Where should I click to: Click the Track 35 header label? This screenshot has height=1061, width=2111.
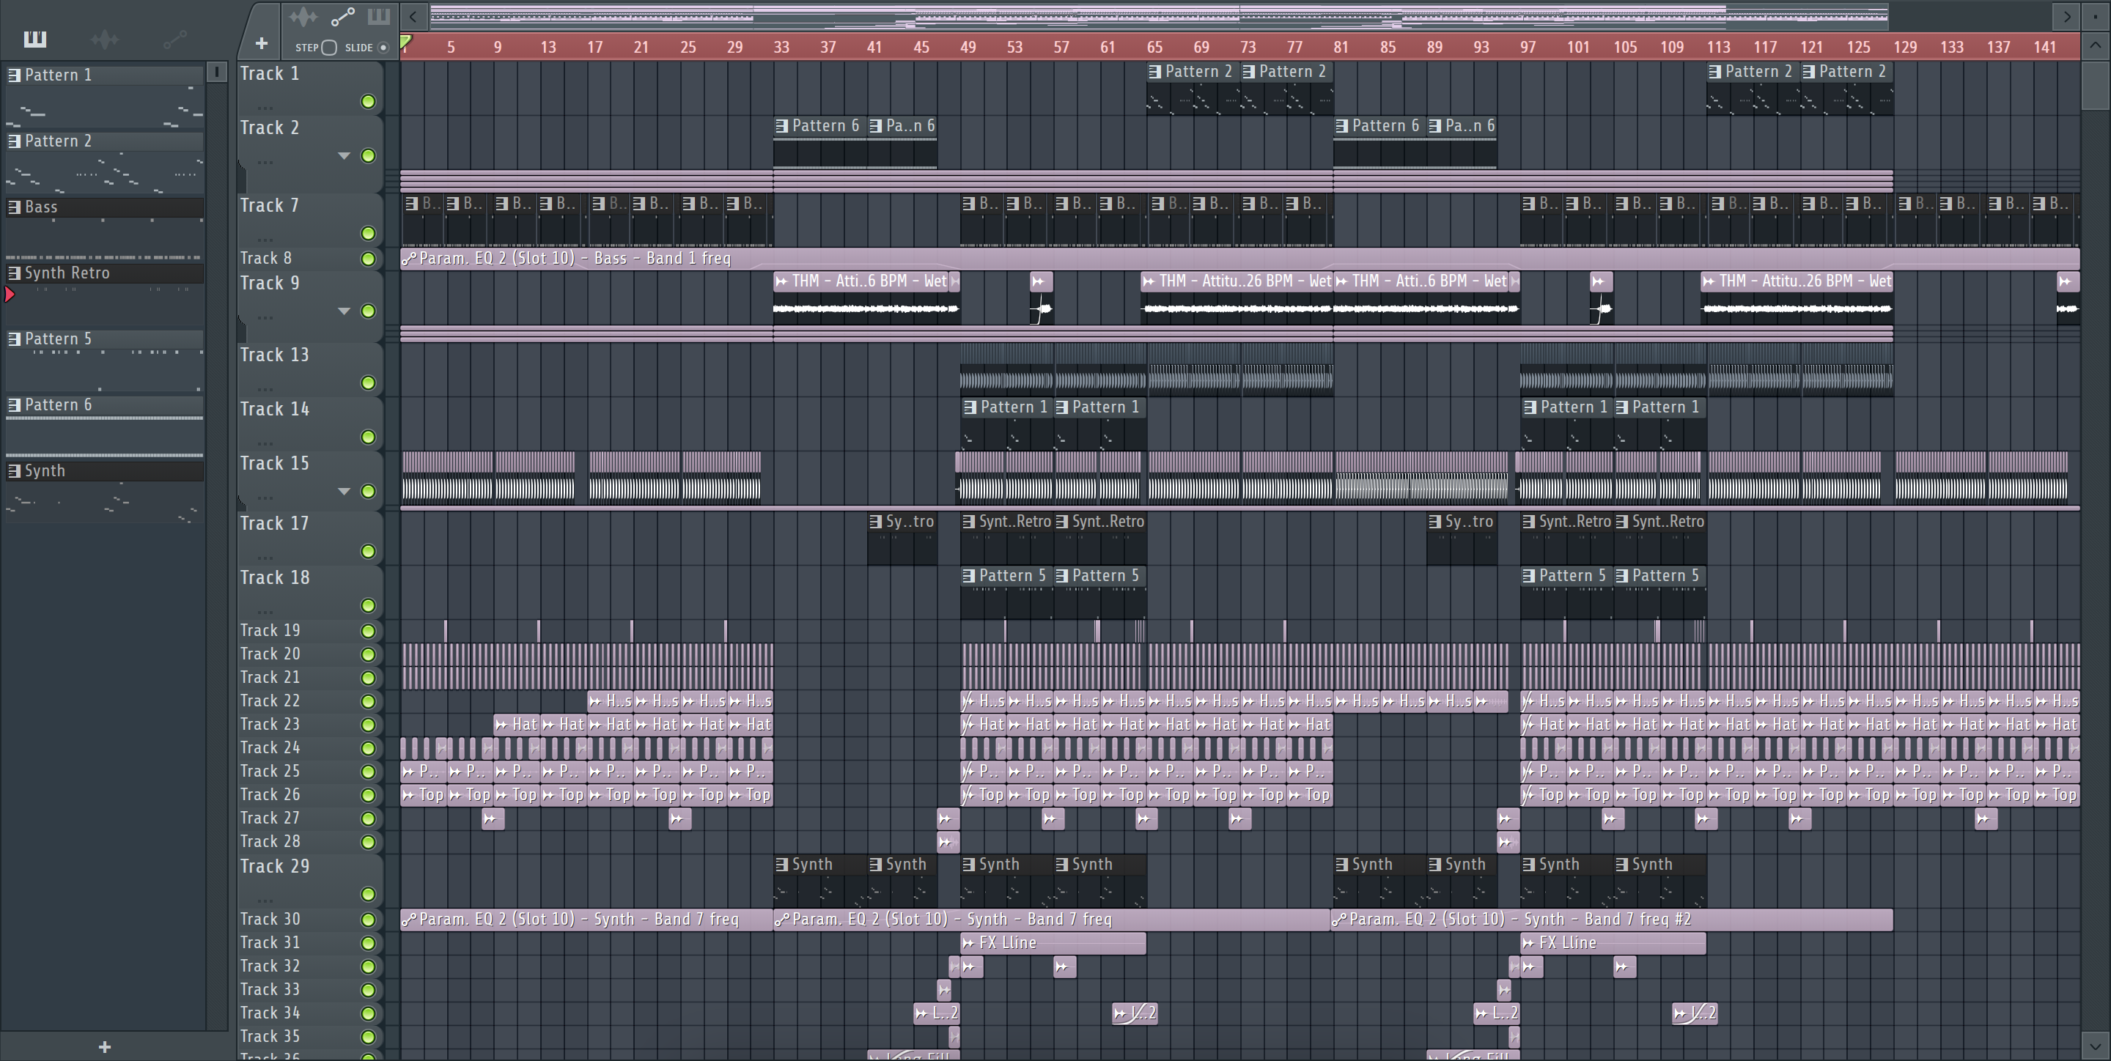(270, 1036)
